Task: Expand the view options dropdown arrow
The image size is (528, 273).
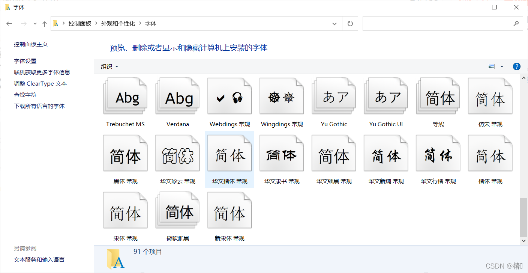Action: coord(502,66)
